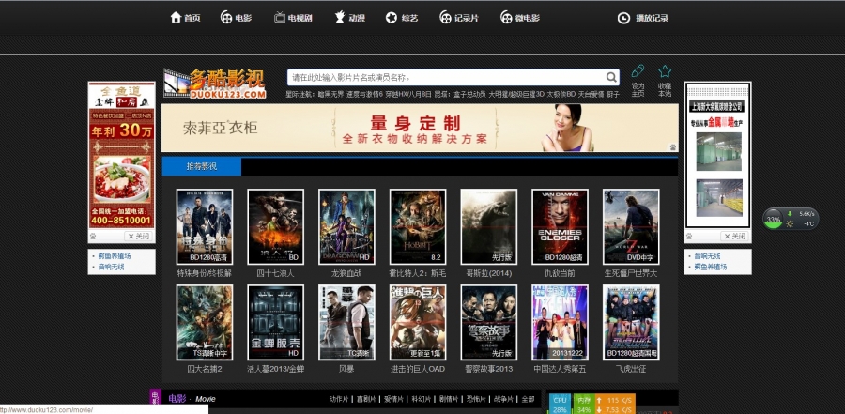845x414 pixels.
Task: Filter movies by 剧情片
Action: tap(449, 399)
